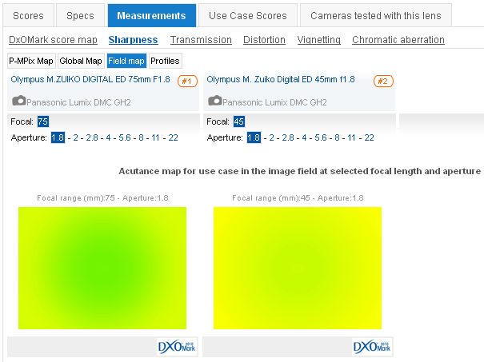Click the DxOMark logo under the 45mm map
The width and height of the screenshot is (484, 362).
pyautogui.click(x=372, y=347)
